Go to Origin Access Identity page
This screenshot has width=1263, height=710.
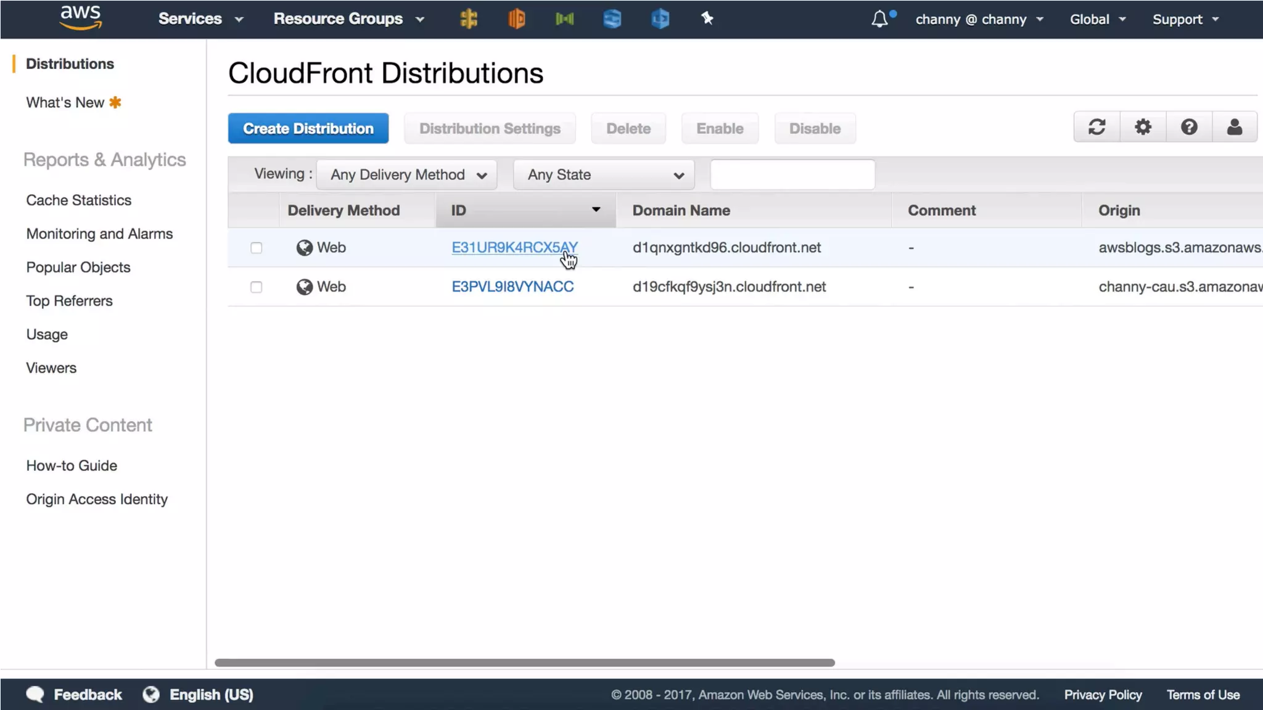pyautogui.click(x=97, y=499)
